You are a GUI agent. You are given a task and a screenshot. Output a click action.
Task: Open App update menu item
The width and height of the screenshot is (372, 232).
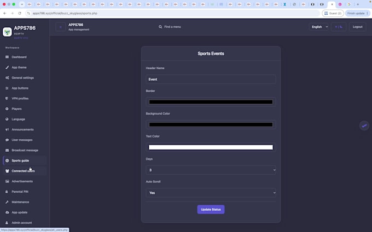(25, 212)
